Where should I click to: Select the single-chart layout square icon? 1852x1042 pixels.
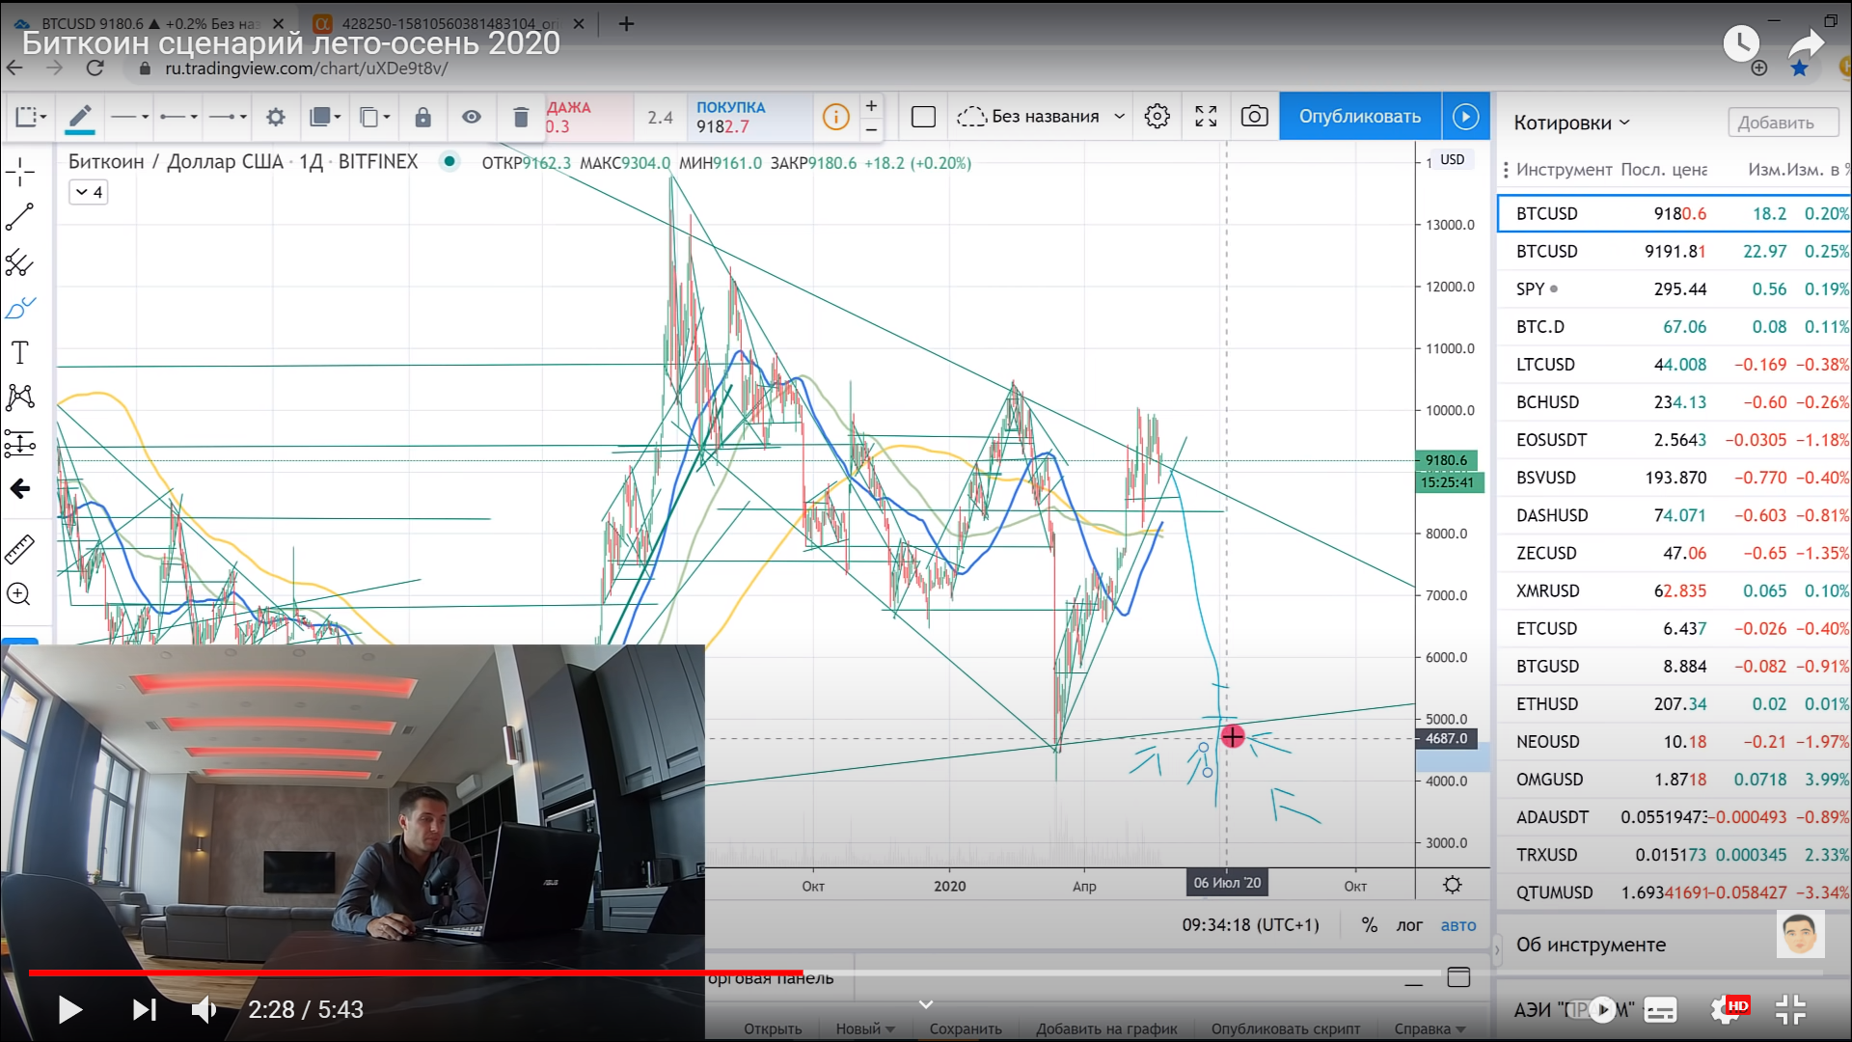pyautogui.click(x=923, y=117)
